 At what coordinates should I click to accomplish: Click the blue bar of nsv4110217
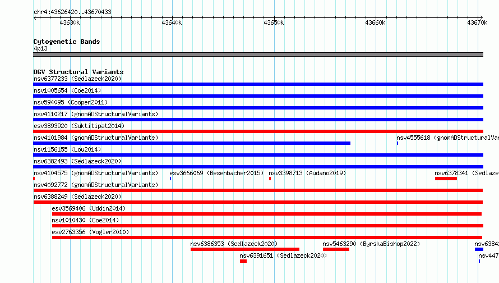pyautogui.click(x=258, y=120)
